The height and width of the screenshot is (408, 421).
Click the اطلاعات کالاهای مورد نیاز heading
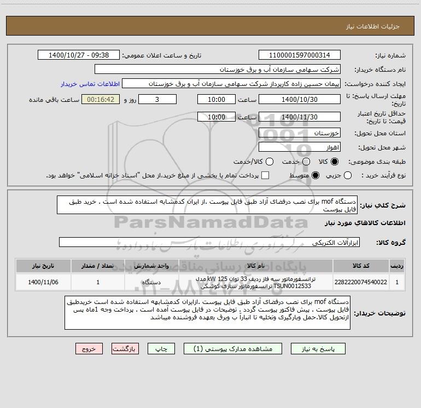click(x=365, y=223)
